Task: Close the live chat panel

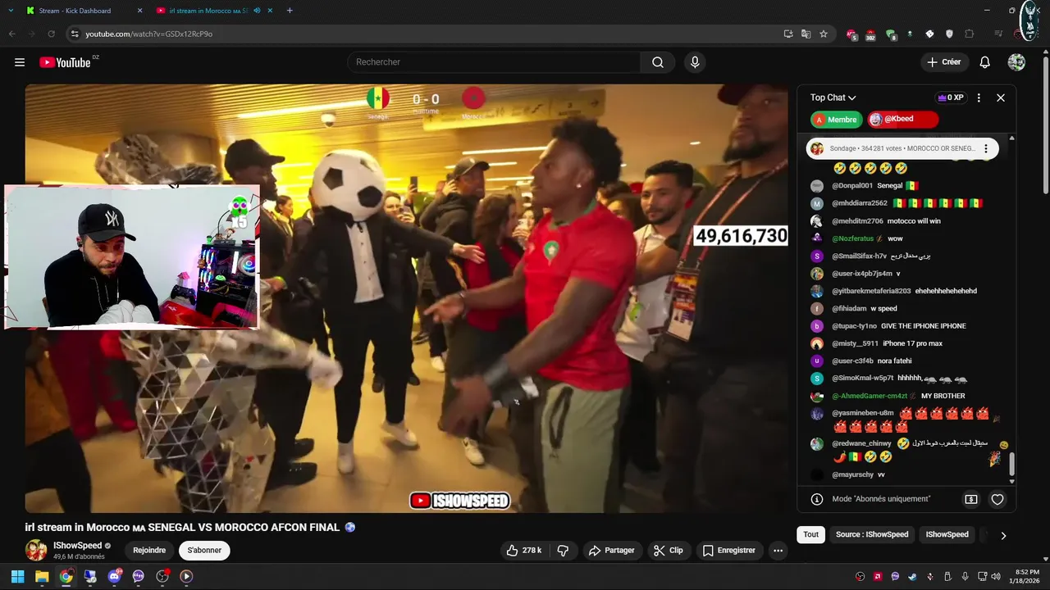Action: (1001, 98)
